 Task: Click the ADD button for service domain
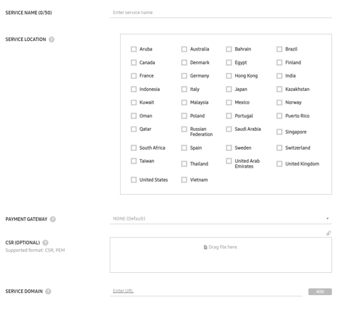(x=320, y=292)
